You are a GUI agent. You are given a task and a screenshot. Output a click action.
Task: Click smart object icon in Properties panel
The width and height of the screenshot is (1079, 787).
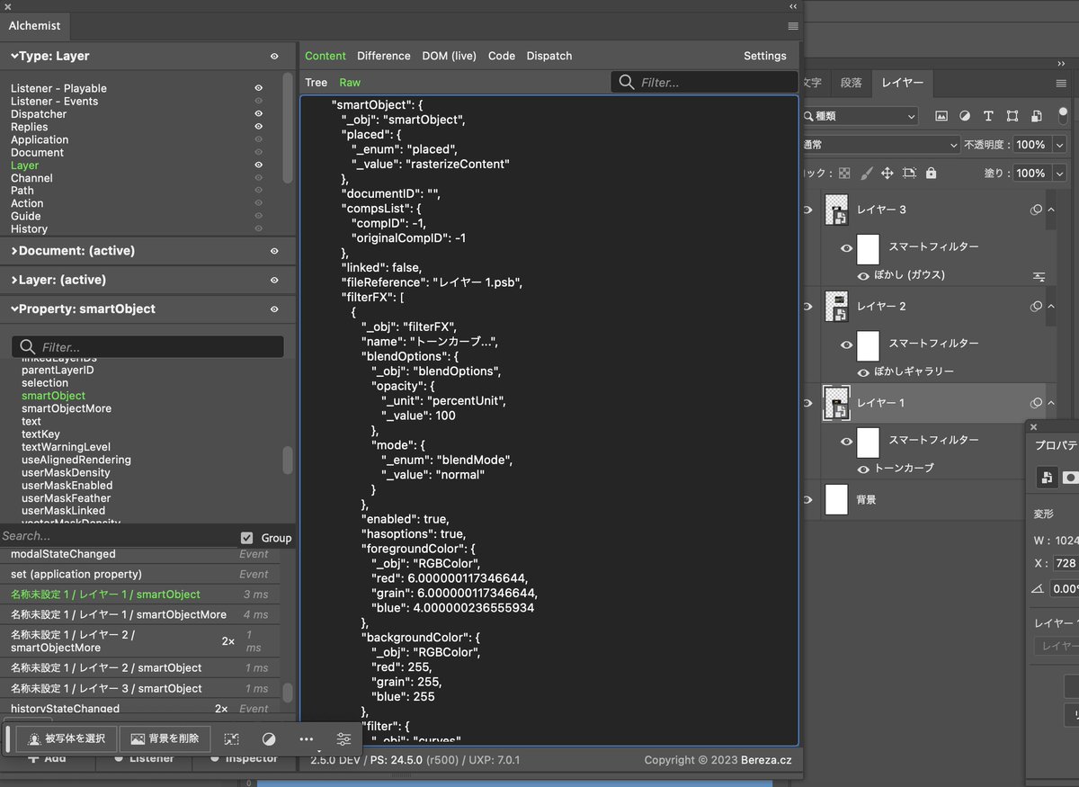[1047, 478]
